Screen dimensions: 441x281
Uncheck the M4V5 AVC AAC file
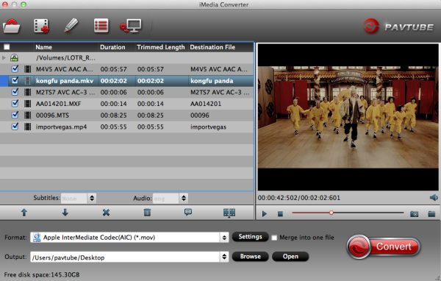(x=15, y=69)
